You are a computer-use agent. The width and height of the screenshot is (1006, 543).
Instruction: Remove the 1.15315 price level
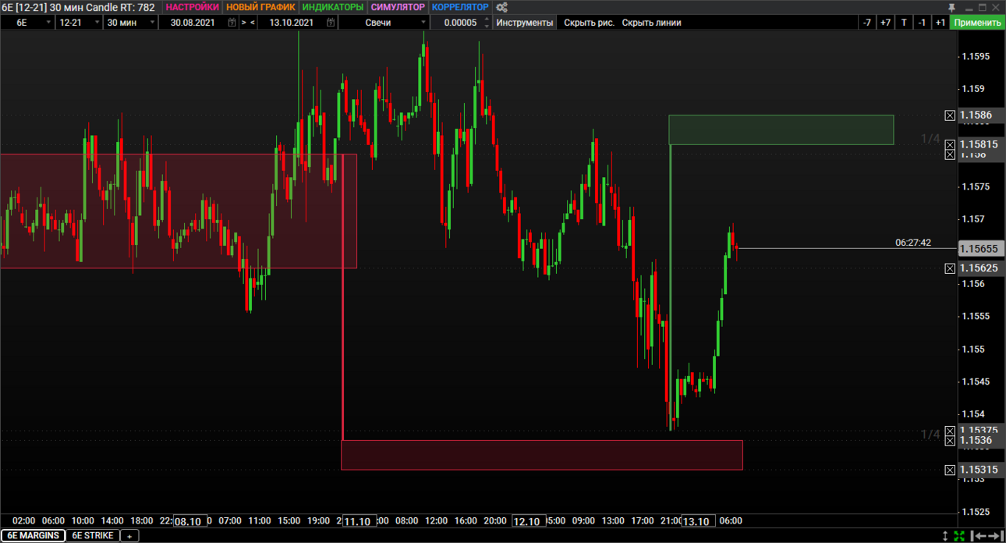point(950,470)
